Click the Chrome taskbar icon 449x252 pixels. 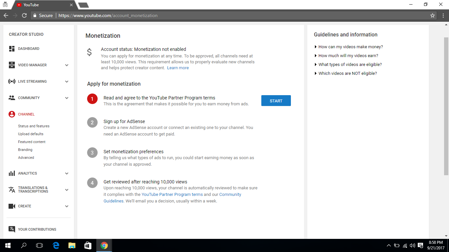click(x=104, y=245)
